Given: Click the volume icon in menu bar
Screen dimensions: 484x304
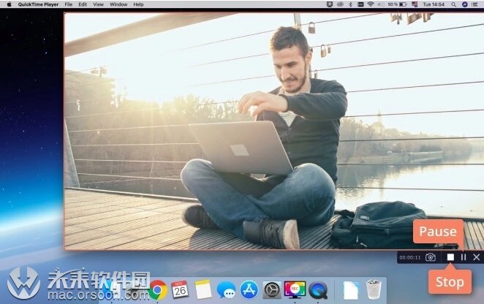Looking at the screenshot, I should tap(381, 4).
